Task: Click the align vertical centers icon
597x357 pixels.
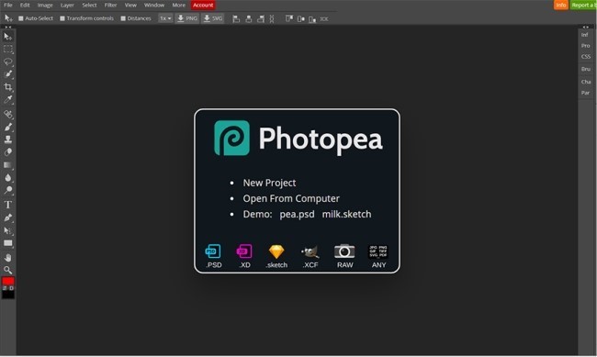Action: click(x=300, y=18)
